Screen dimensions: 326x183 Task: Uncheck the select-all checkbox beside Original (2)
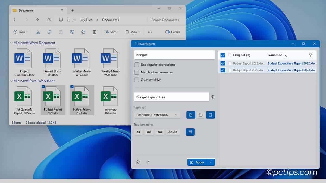223,55
